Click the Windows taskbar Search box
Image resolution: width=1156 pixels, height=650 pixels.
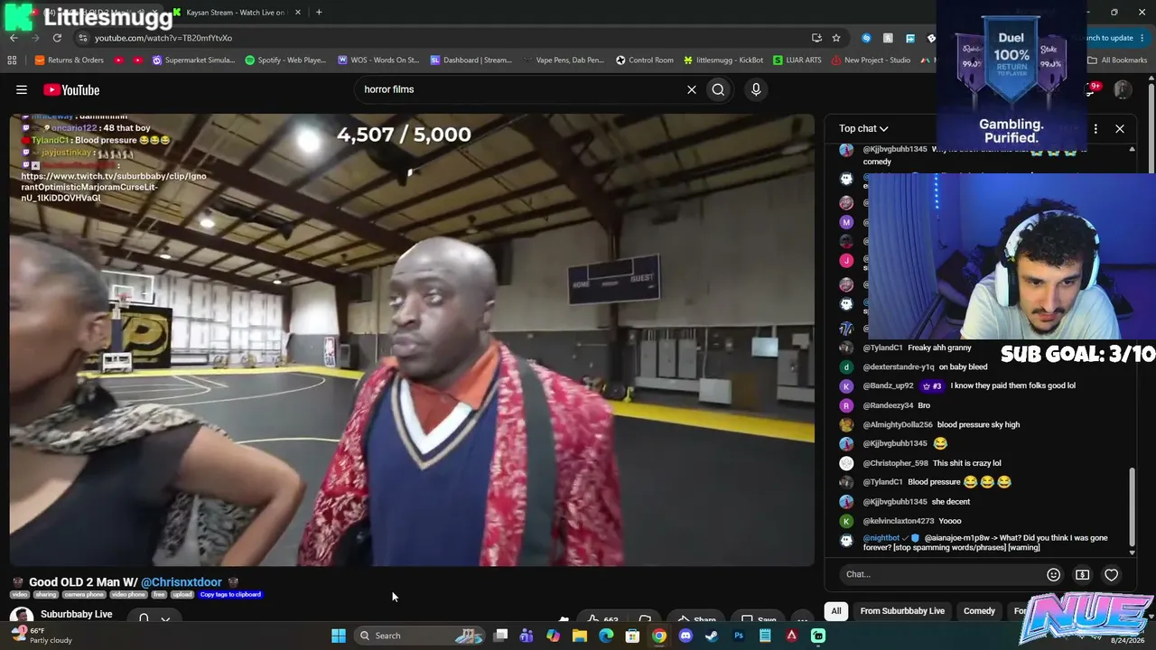(420, 636)
